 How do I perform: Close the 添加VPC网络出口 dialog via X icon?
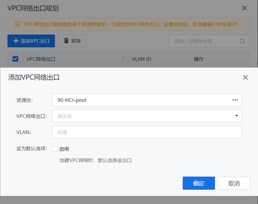point(245,77)
